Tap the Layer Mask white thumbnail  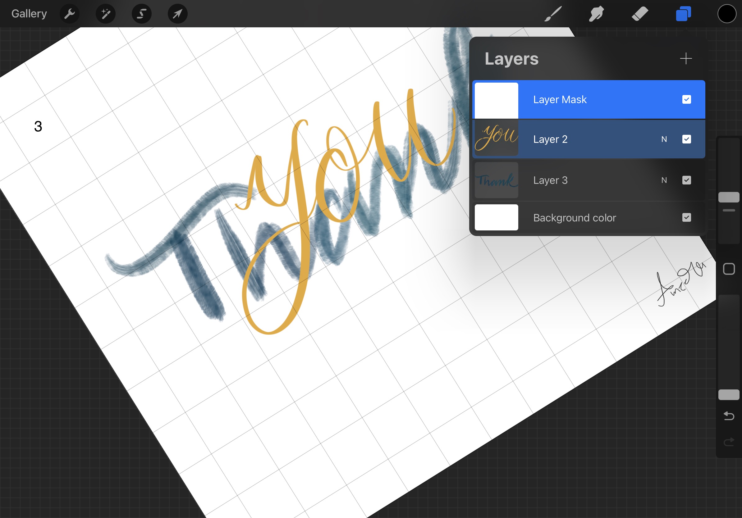pyautogui.click(x=496, y=100)
